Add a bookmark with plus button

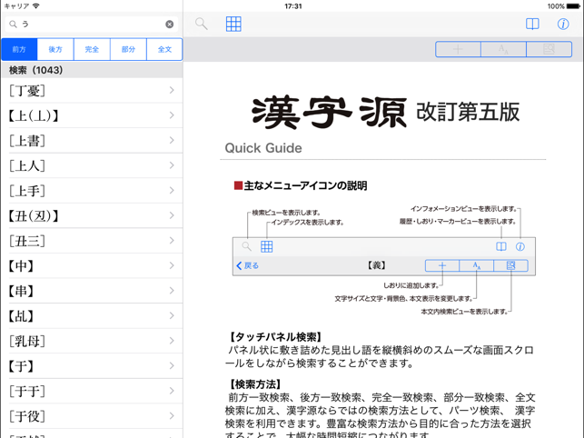458,49
